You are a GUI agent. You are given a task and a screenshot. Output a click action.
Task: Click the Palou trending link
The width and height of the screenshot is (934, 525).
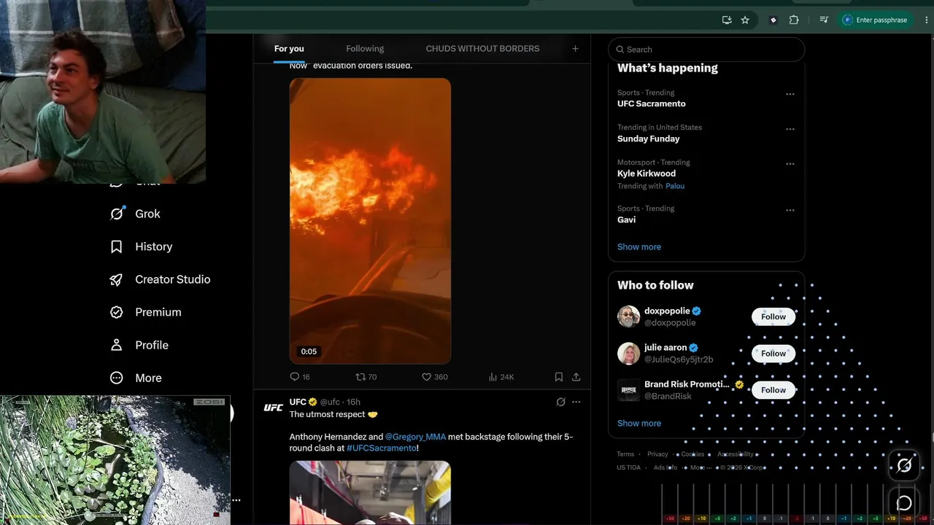[675, 186]
